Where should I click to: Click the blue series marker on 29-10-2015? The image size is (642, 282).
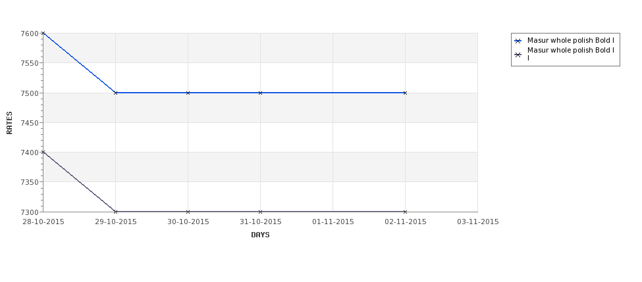pyautogui.click(x=115, y=93)
